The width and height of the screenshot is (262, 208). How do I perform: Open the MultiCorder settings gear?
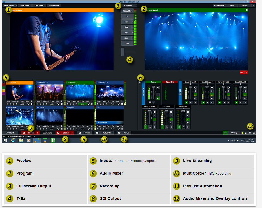pos(97,133)
